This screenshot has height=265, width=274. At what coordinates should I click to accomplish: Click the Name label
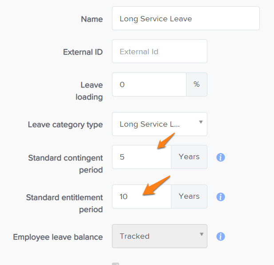[x=92, y=19]
